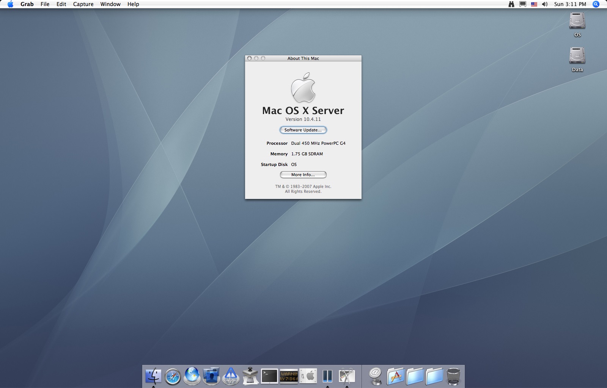Click the More Info... button
Image resolution: width=607 pixels, height=388 pixels.
click(x=303, y=175)
